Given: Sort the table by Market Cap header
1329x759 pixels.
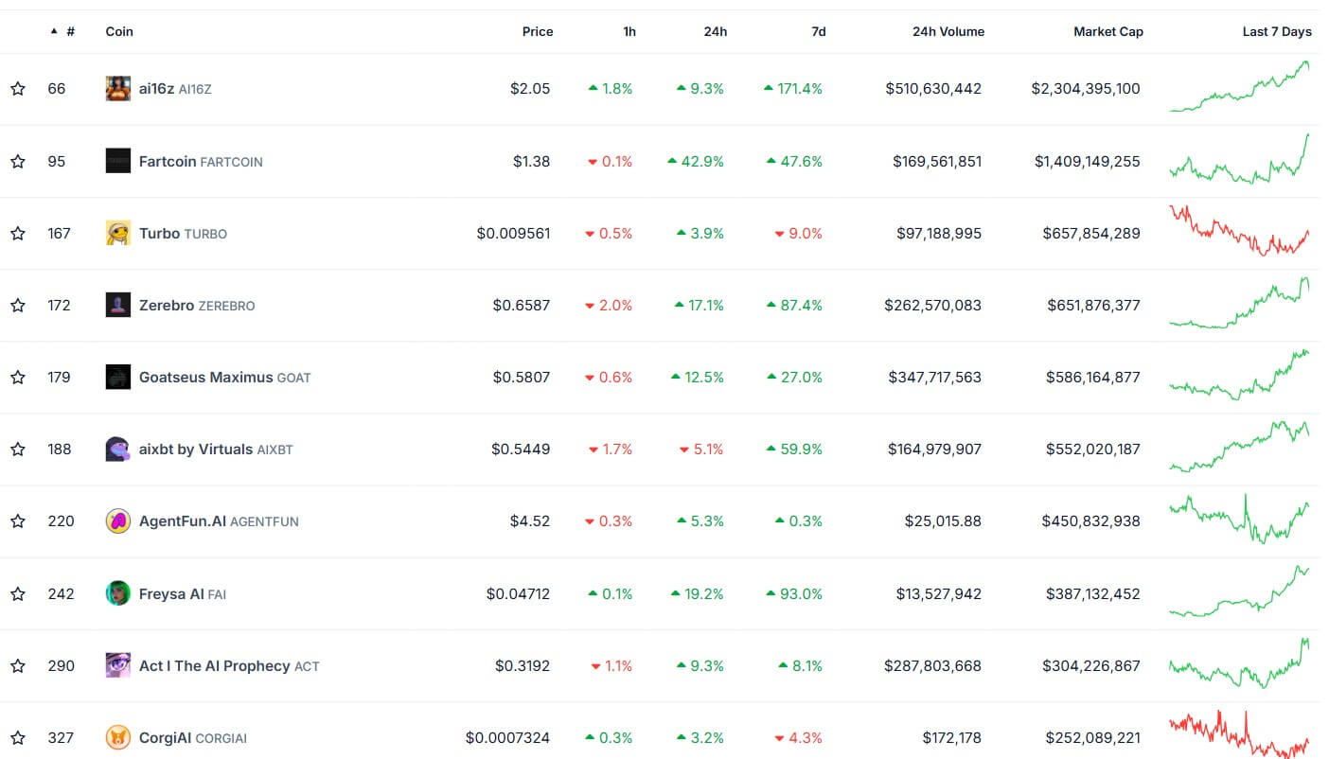Looking at the screenshot, I should (1107, 31).
